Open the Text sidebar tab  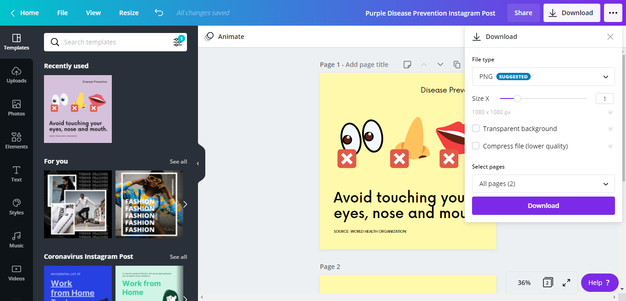point(16,174)
